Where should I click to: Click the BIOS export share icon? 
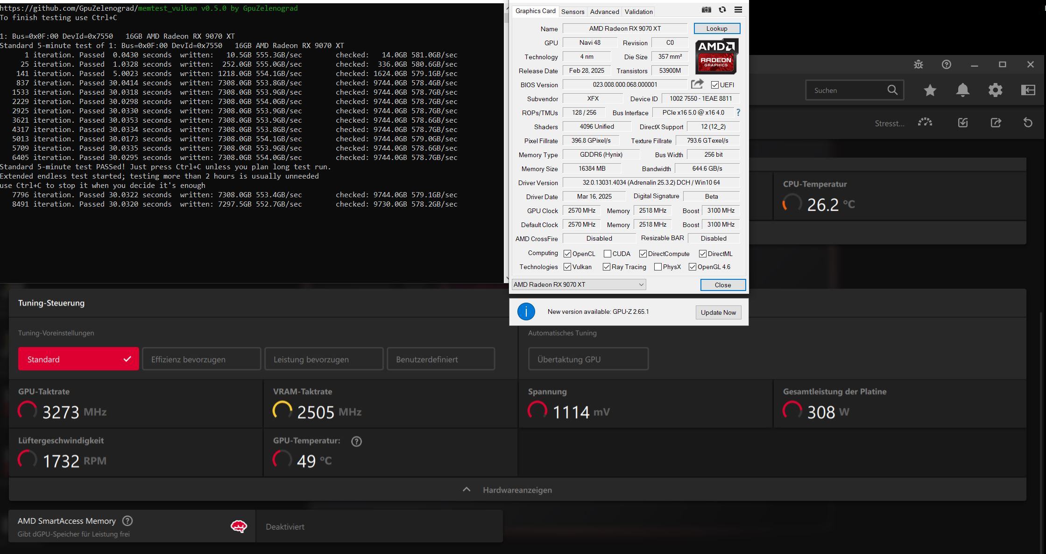[697, 84]
